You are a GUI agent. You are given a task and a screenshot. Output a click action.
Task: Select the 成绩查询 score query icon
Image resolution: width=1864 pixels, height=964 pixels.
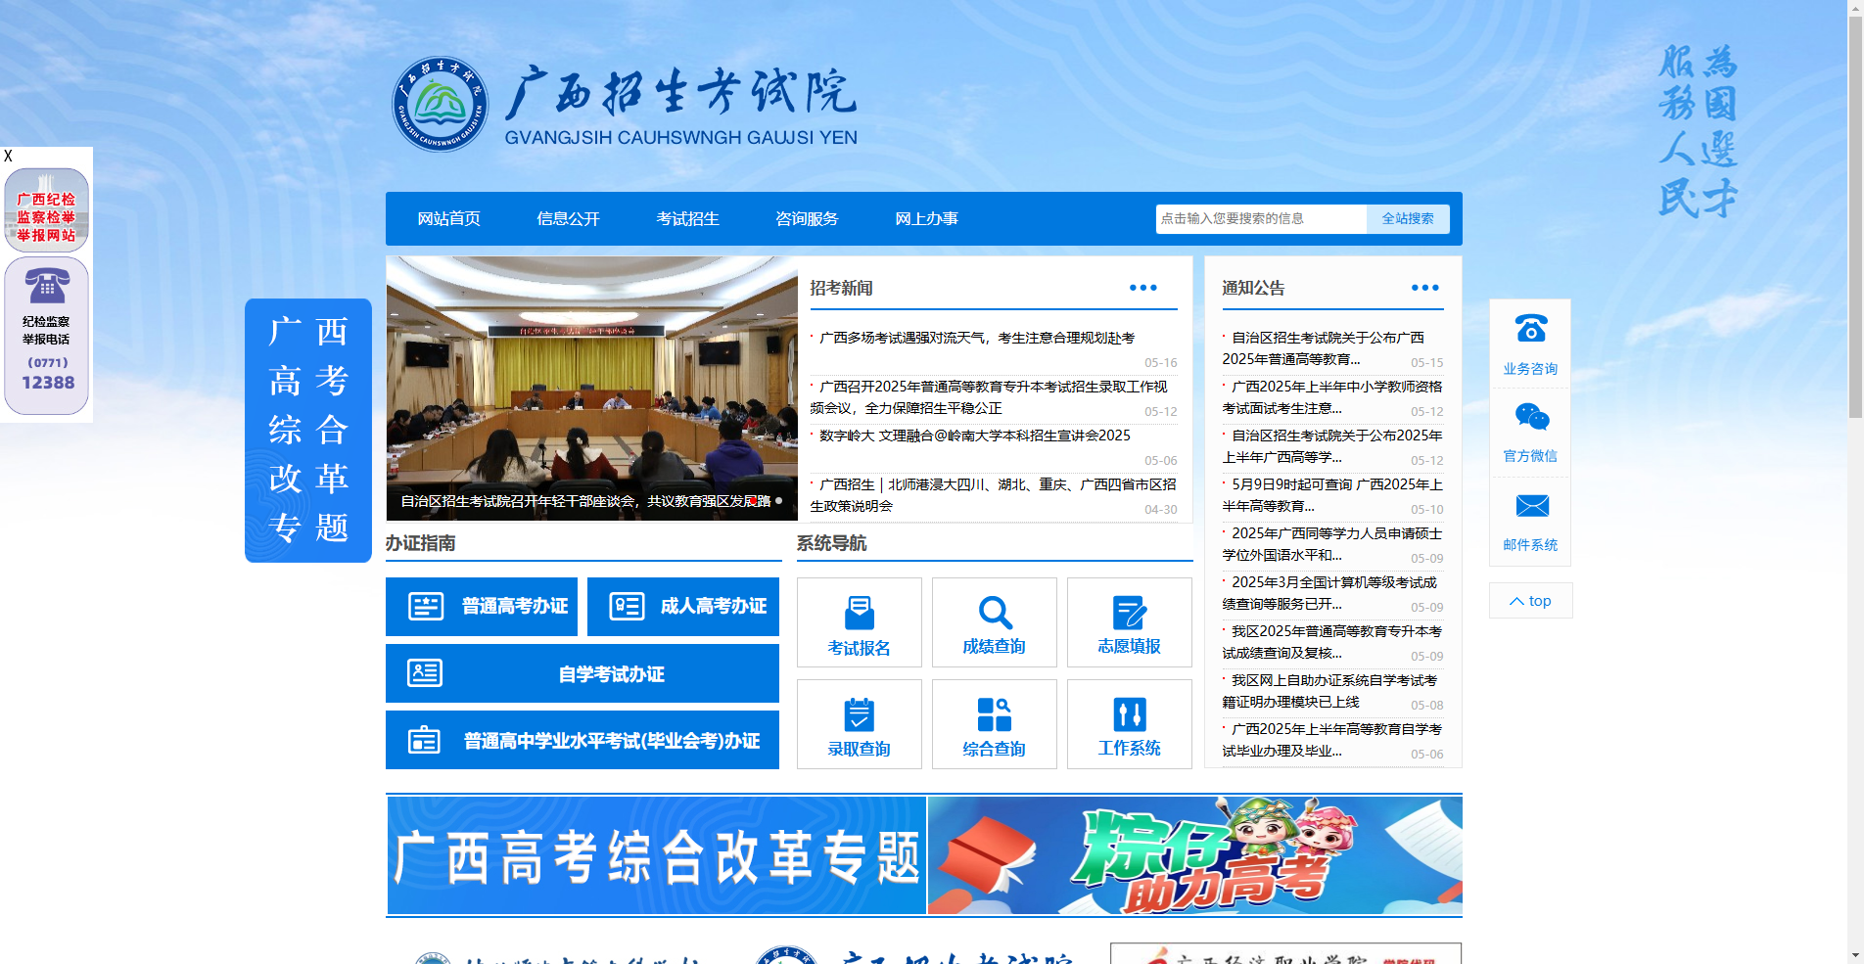(994, 622)
